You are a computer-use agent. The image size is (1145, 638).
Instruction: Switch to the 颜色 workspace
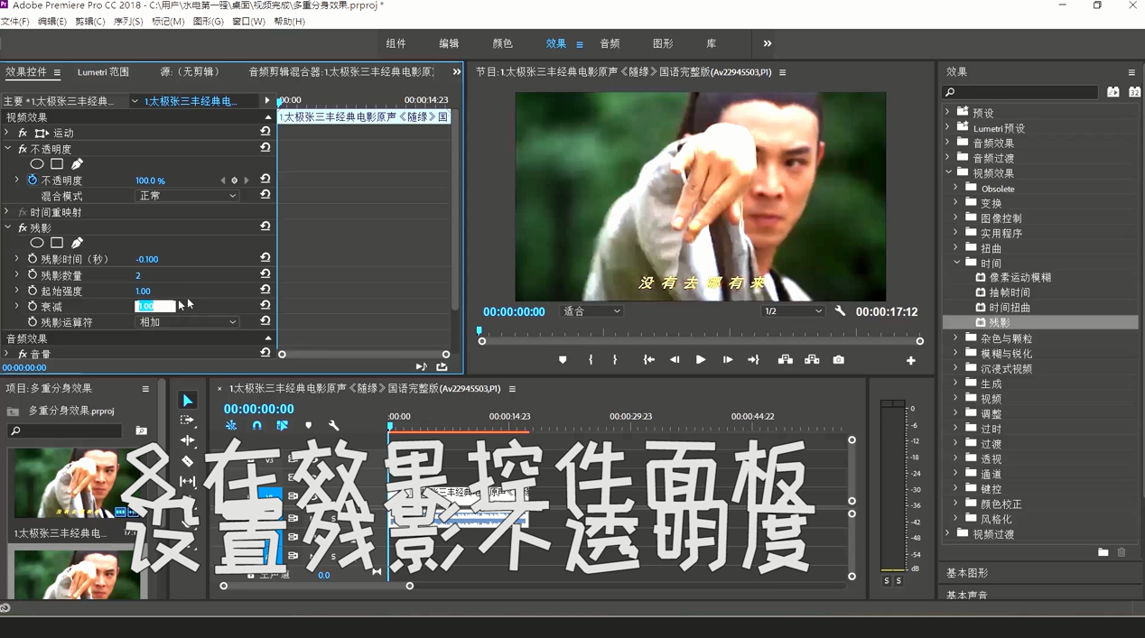pyautogui.click(x=502, y=43)
